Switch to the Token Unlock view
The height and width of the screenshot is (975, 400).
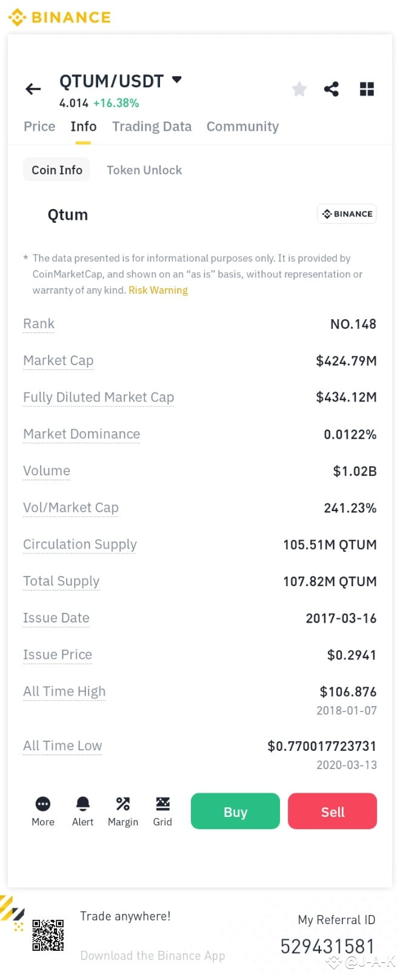click(x=144, y=170)
